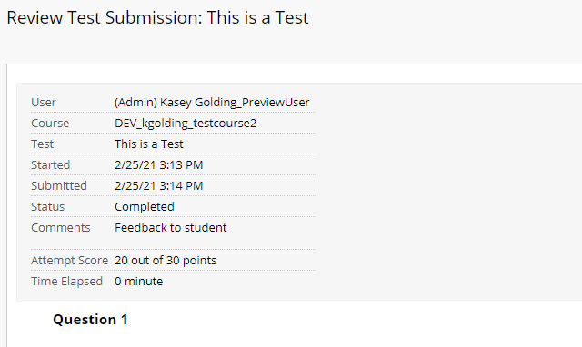
Task: Select the Test label
Action: (43, 144)
